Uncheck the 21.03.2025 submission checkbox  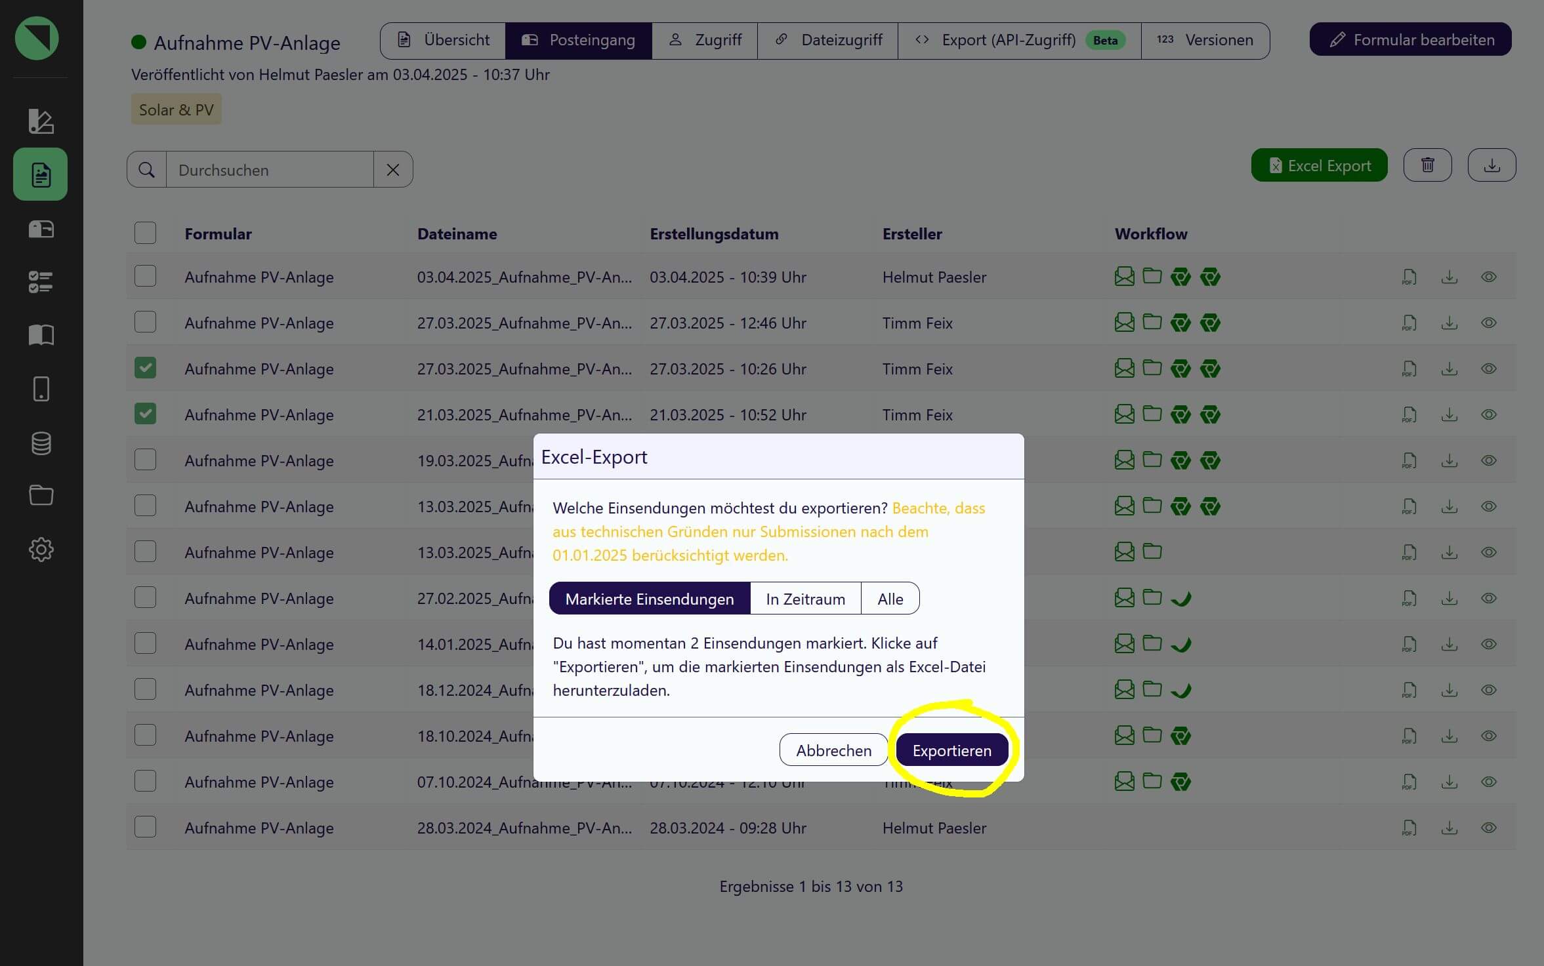tap(145, 414)
